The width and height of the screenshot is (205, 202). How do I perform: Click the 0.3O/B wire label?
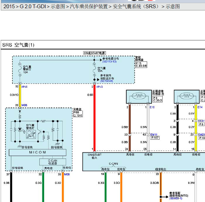[x=155, y=183]
